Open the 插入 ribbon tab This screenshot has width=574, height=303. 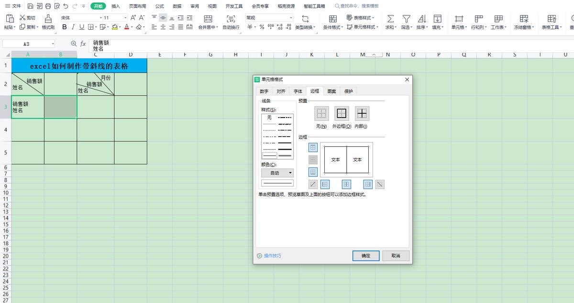tap(116, 6)
